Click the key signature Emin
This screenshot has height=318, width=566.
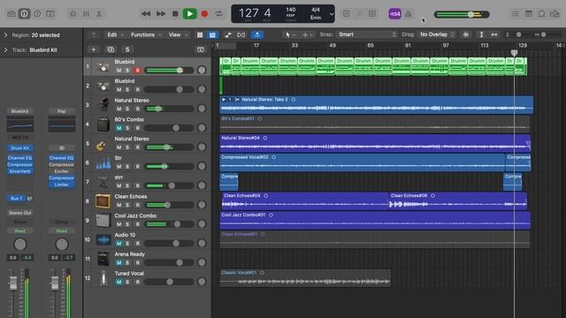coord(316,18)
